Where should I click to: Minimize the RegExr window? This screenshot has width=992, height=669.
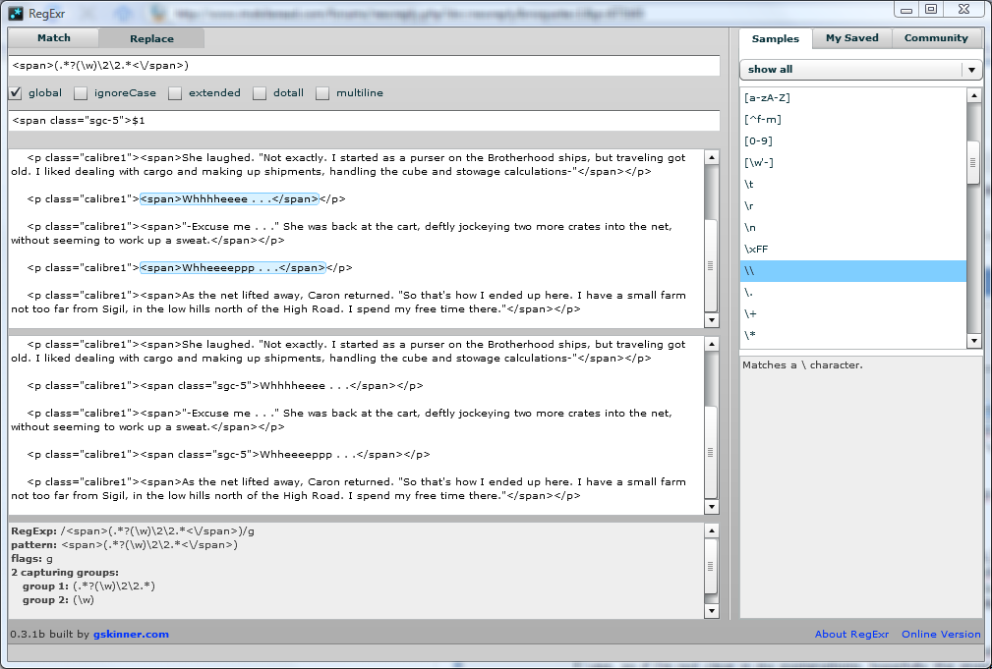906,10
